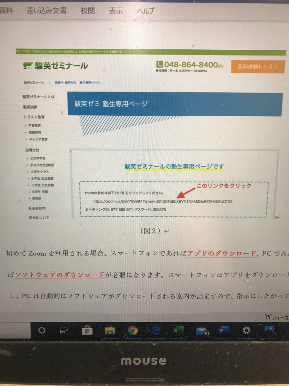This screenshot has width=289, height=386.
Task: Select キャリア教育 in the sidebar
Action: (38, 139)
